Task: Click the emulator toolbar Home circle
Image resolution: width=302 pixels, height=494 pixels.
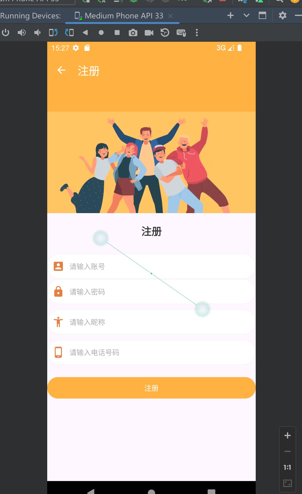Action: (101, 33)
